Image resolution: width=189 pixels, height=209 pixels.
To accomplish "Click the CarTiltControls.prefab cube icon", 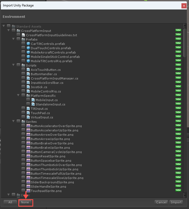I will tap(28, 44).
